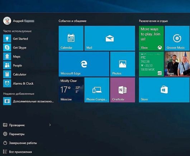Image resolution: width=190 pixels, height=156 pixels.
Task: Open the Maps app icon
Action: [7, 57]
